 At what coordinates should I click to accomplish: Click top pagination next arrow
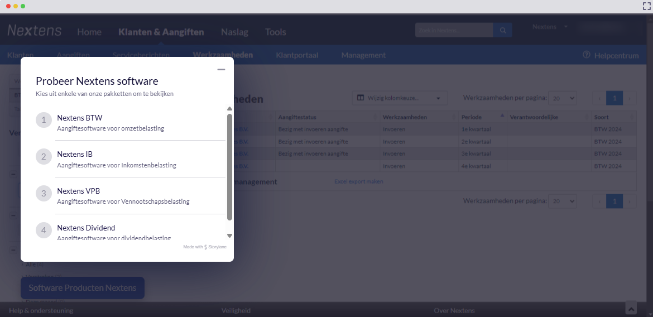point(629,98)
